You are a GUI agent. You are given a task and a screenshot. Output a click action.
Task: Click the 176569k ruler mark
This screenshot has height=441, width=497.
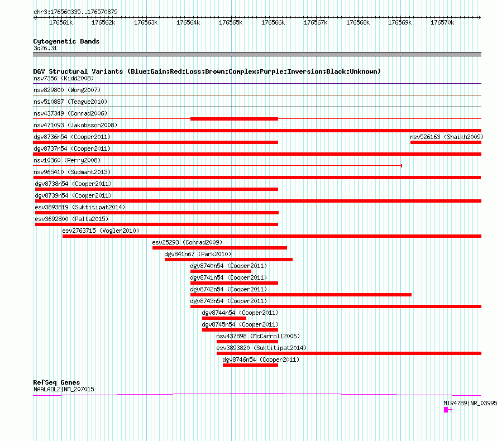pos(400,22)
